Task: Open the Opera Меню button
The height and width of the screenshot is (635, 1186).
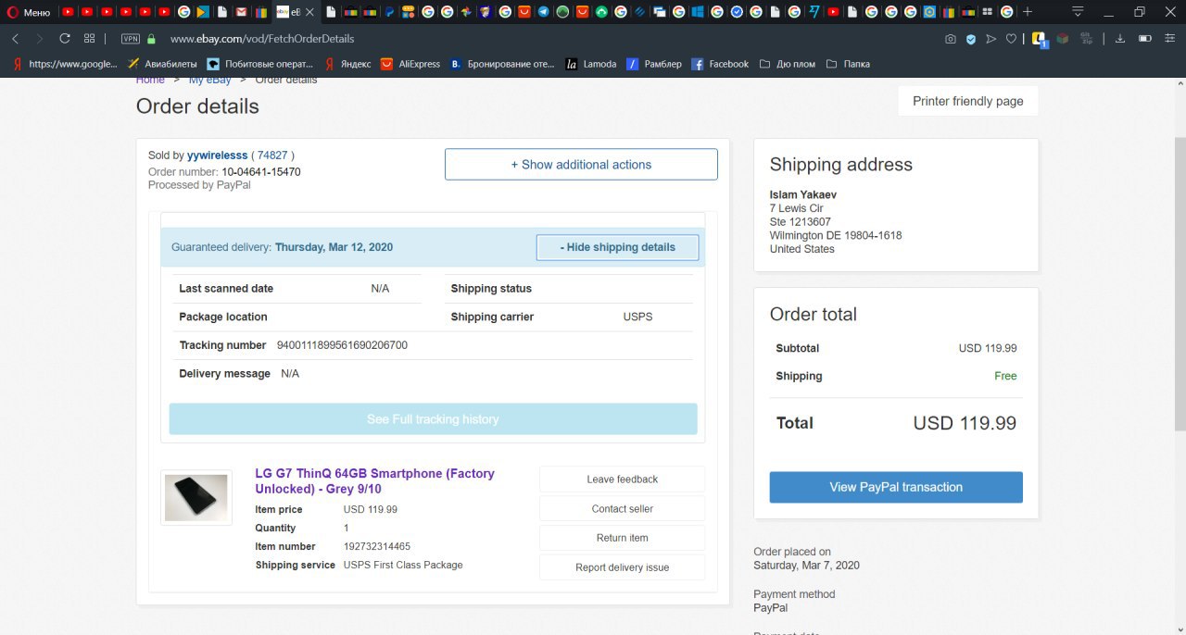Action: tap(30, 12)
